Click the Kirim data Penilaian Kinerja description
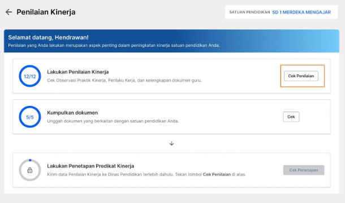 coord(146,174)
